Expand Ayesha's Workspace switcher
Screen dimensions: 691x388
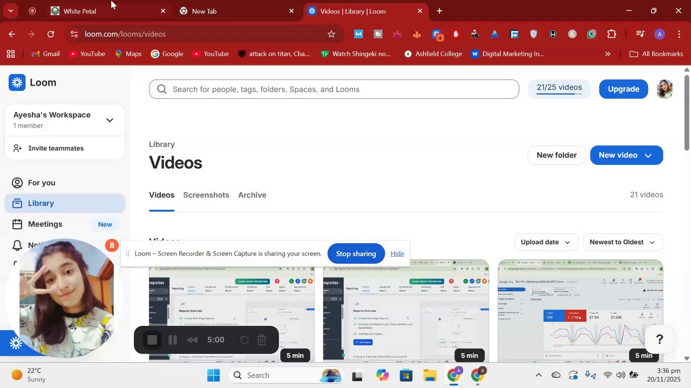(65, 120)
